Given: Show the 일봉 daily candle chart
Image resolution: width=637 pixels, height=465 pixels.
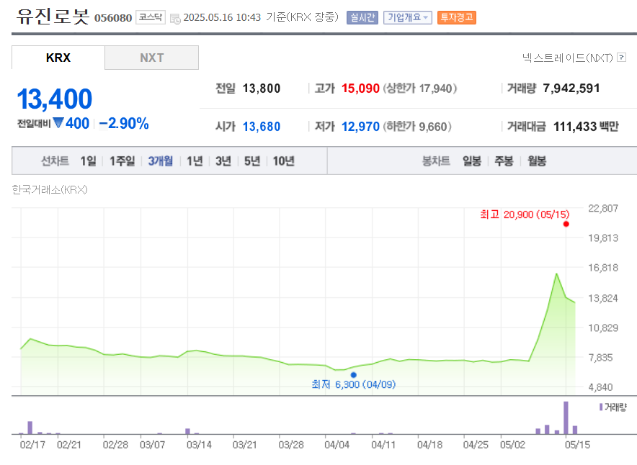Looking at the screenshot, I should click(472, 161).
